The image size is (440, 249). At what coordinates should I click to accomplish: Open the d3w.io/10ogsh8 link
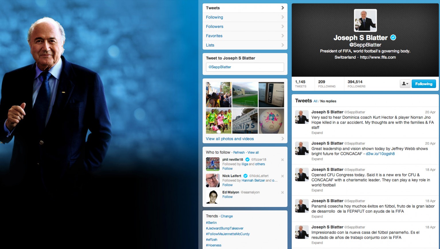(380, 154)
